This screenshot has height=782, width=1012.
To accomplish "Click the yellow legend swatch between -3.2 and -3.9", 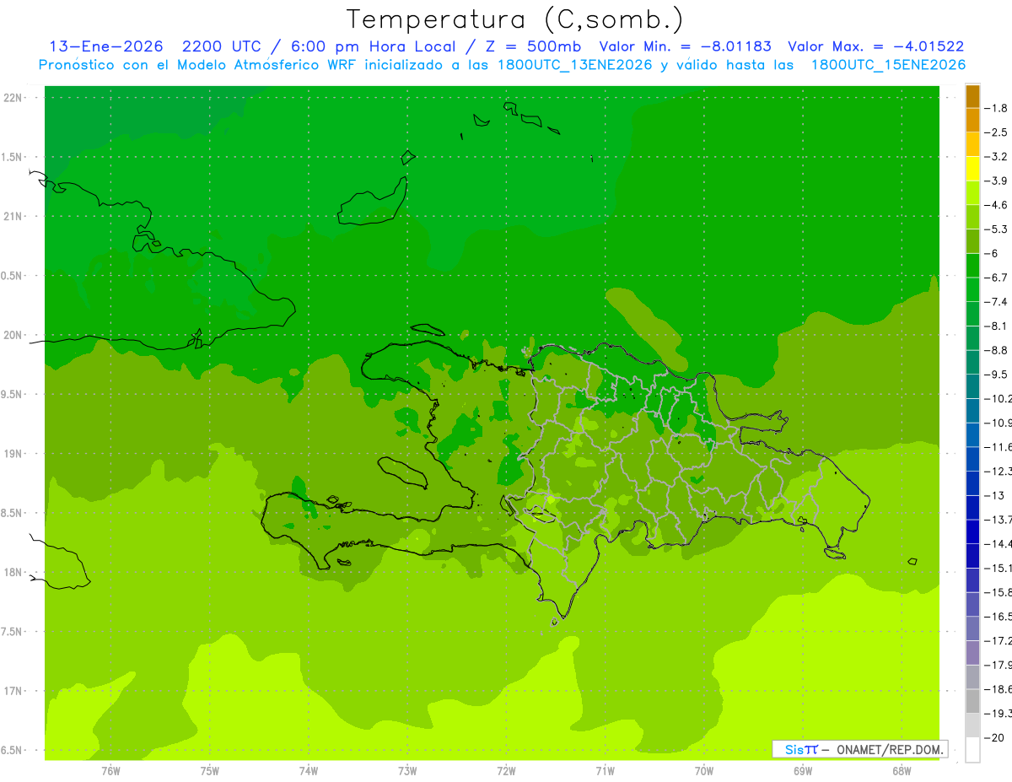I will [x=972, y=169].
